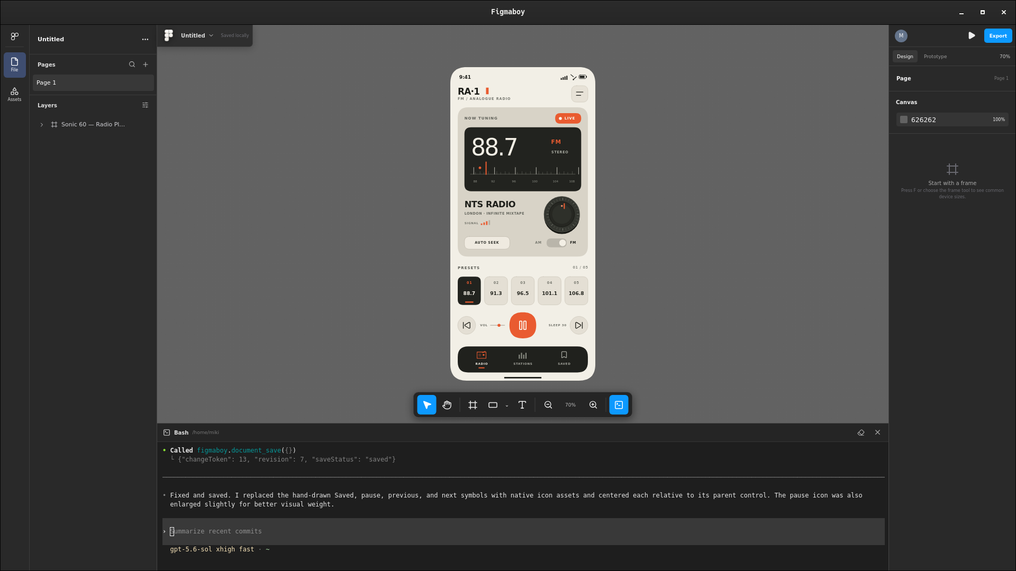Click the orange pause button in mockup
Screen dimensions: 1016x571
523,326
